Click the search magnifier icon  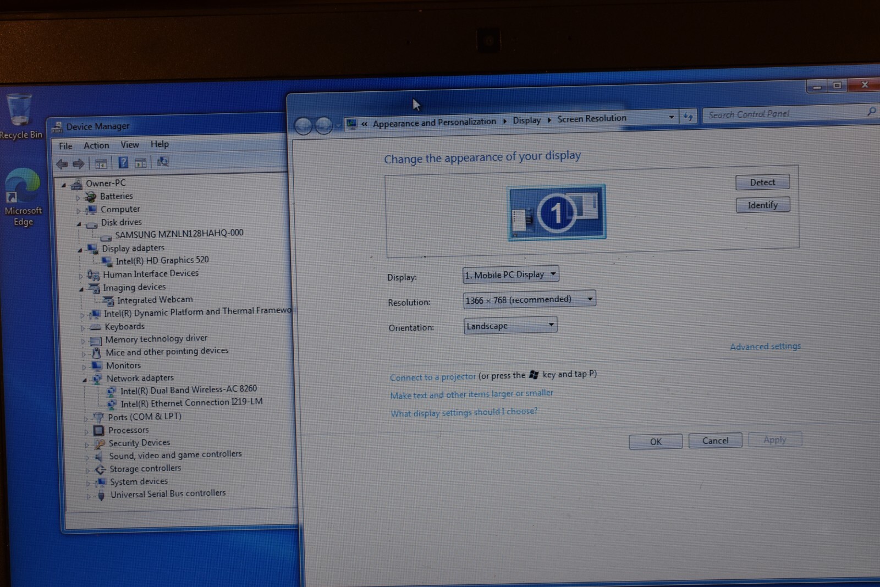point(871,111)
